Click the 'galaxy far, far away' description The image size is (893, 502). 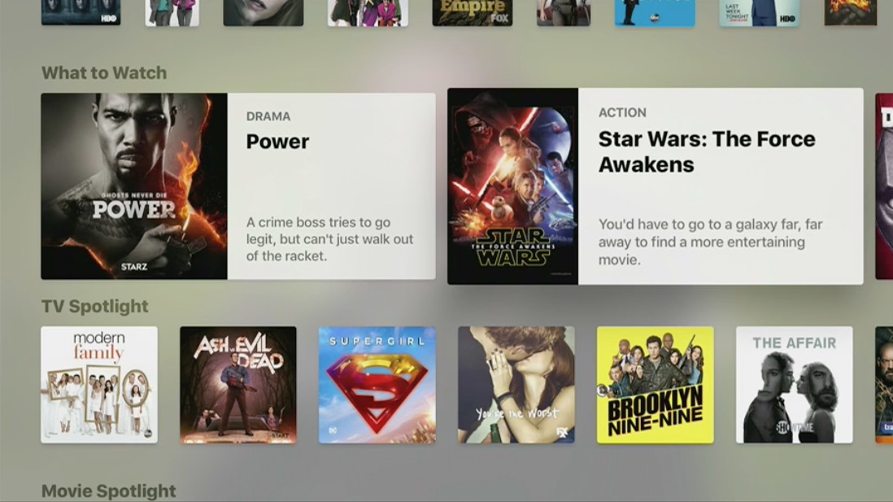710,242
